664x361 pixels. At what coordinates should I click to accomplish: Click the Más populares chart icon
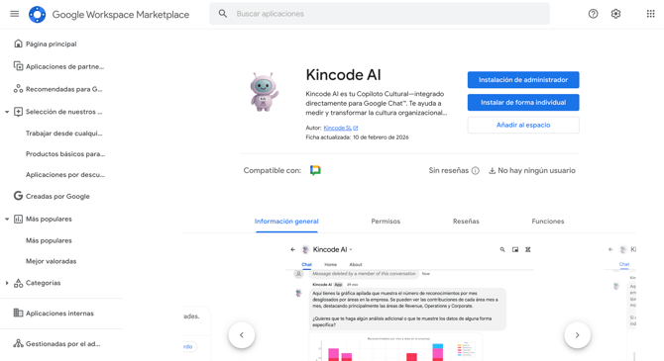(x=18, y=219)
